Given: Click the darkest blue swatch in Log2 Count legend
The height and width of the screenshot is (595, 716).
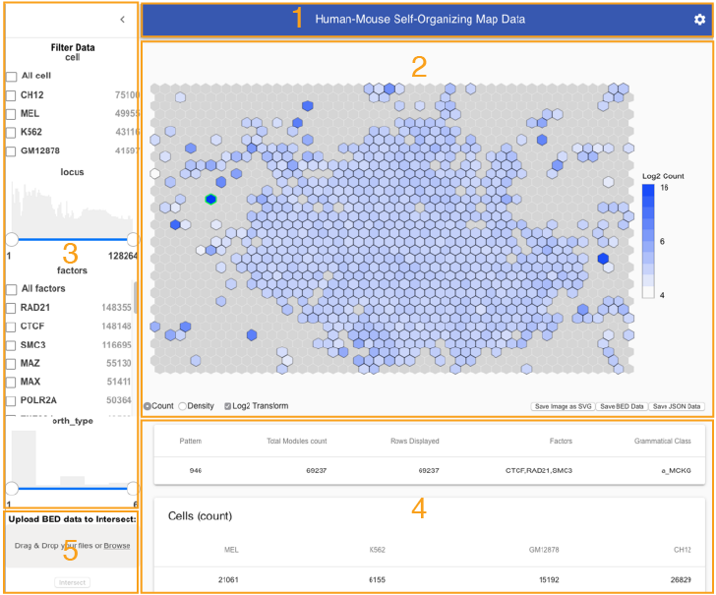Looking at the screenshot, I should [x=648, y=190].
